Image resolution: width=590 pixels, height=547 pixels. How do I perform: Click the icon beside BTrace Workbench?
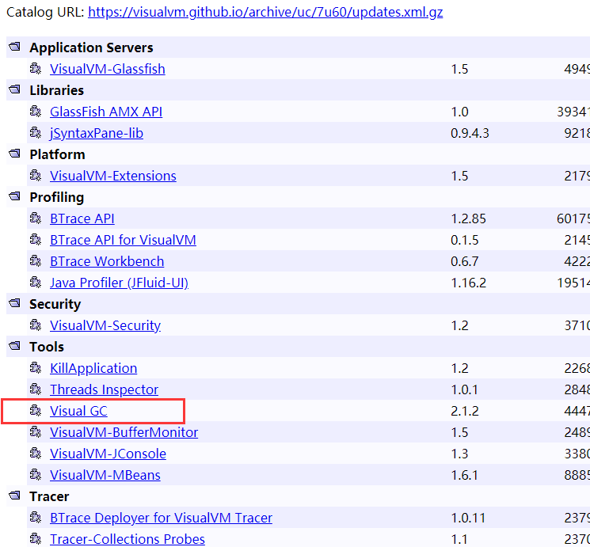(35, 261)
